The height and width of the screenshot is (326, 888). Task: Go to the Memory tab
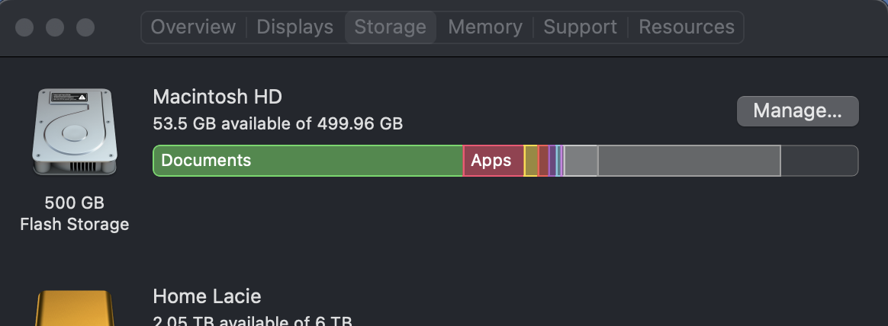[x=484, y=27]
